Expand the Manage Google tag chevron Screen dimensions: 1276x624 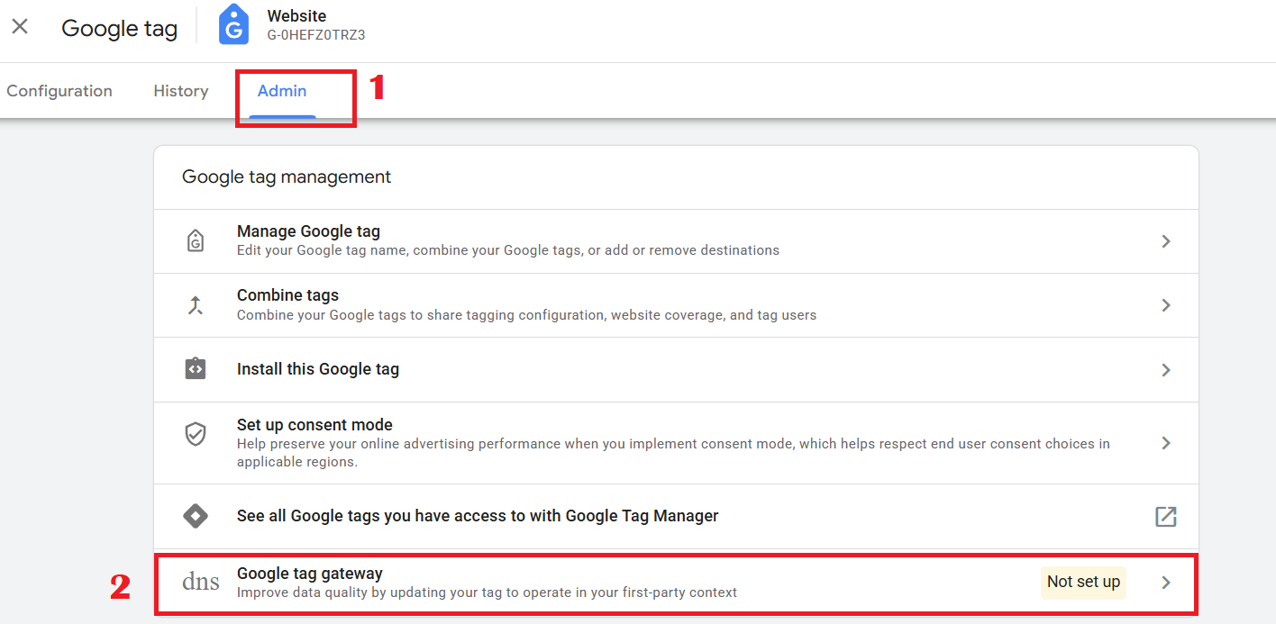point(1166,241)
